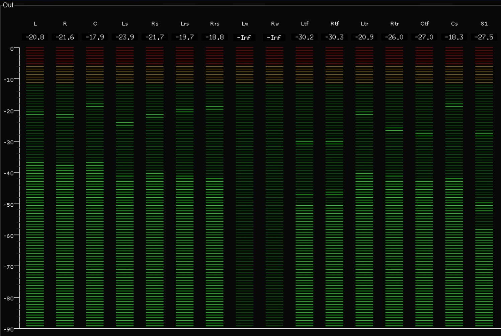
Task: Click the dim Lw channel meter bar
Action: [x=244, y=188]
